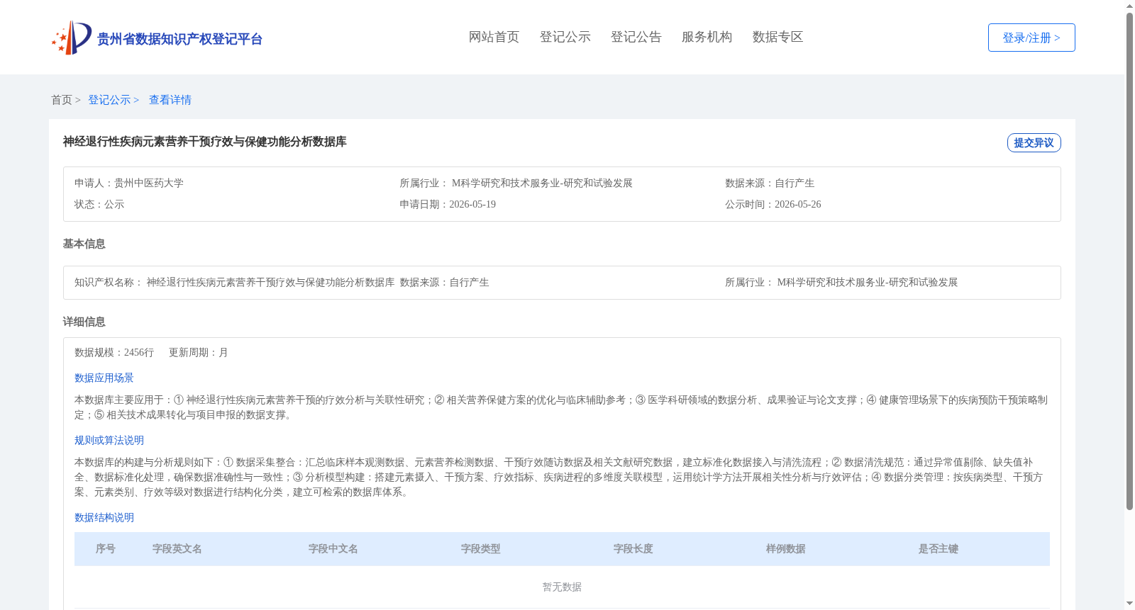The width and height of the screenshot is (1135, 610).
Task: Click 规则或算法说明 subsection label
Action: (x=109, y=440)
